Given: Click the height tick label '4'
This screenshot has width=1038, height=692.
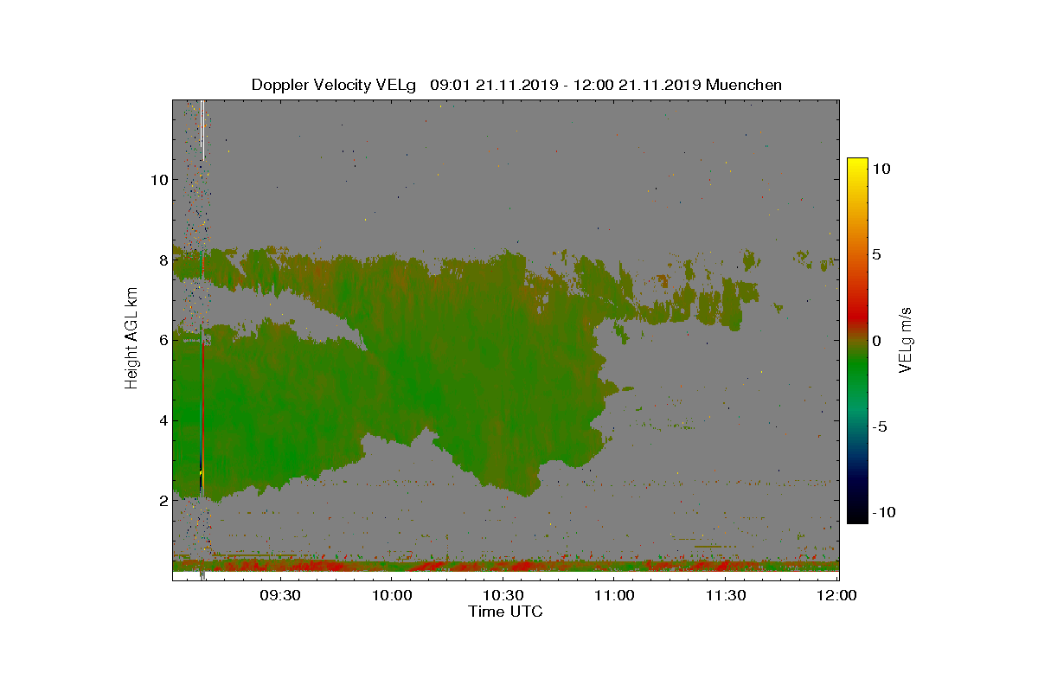Looking at the screenshot, I should [162, 420].
